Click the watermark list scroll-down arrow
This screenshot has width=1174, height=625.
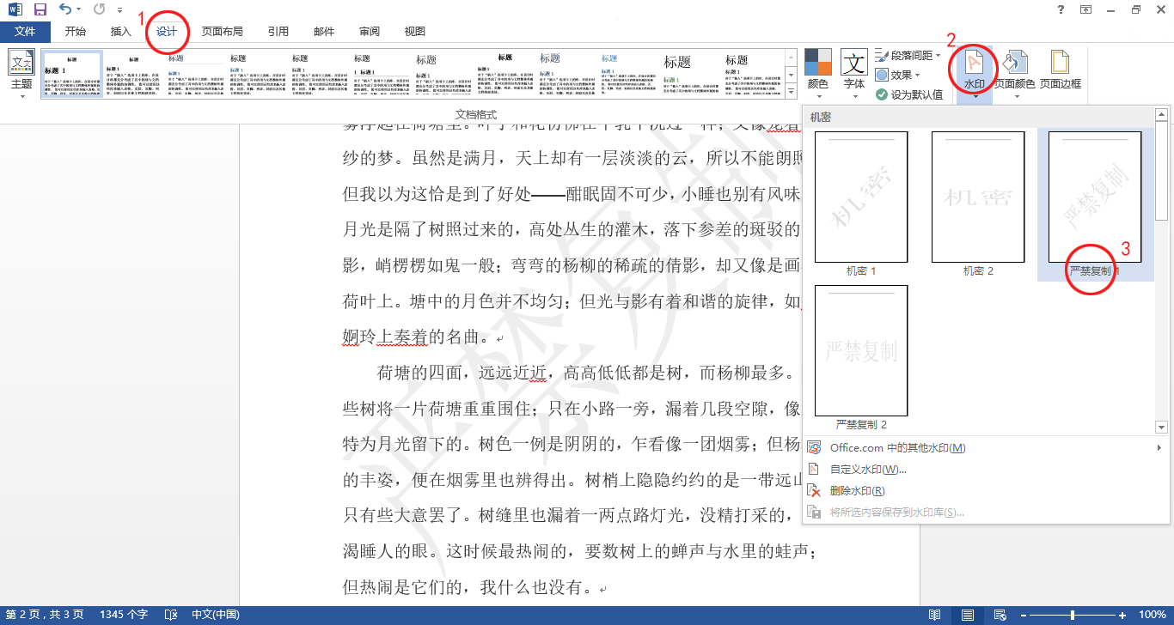click(1161, 428)
